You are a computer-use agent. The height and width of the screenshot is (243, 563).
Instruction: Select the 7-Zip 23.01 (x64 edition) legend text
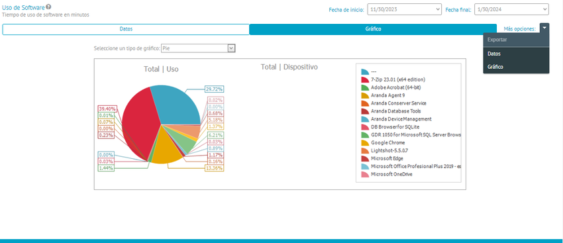pos(398,79)
